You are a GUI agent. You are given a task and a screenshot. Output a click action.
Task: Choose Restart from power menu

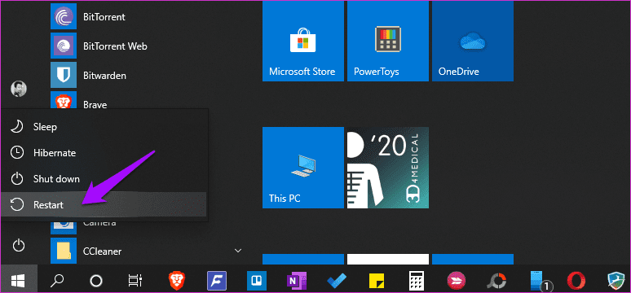pos(104,205)
